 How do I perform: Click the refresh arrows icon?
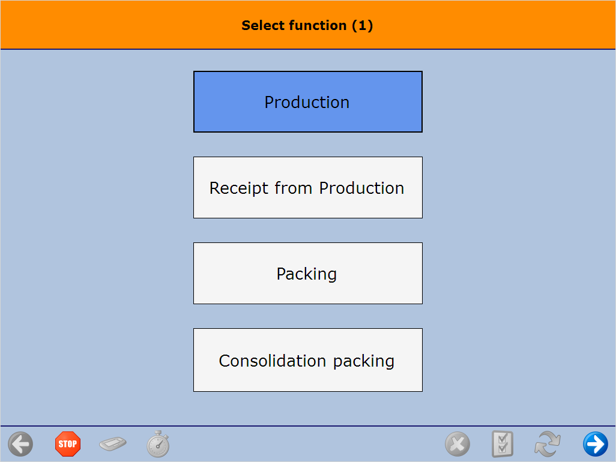[x=547, y=444]
